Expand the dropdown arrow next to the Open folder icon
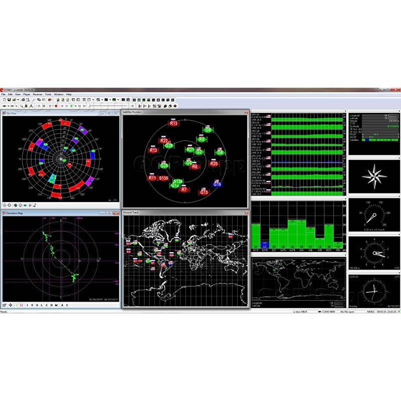401x401 pixels. [17, 100]
